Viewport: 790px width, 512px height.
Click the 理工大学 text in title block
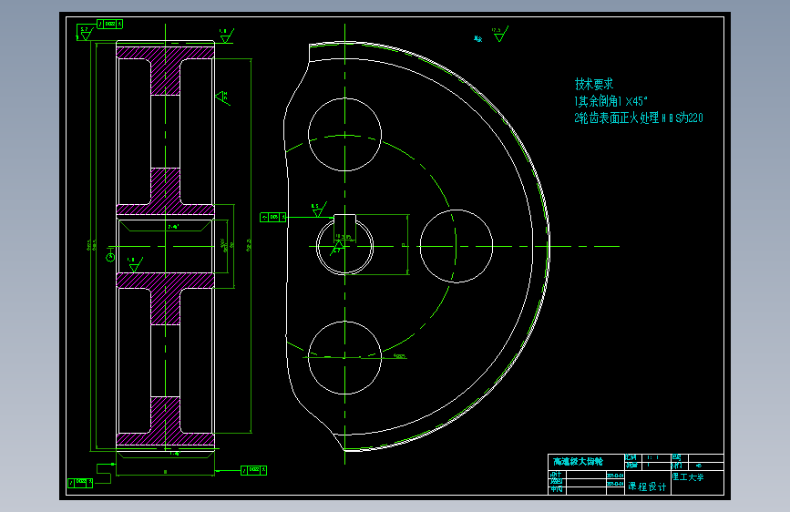coord(688,476)
